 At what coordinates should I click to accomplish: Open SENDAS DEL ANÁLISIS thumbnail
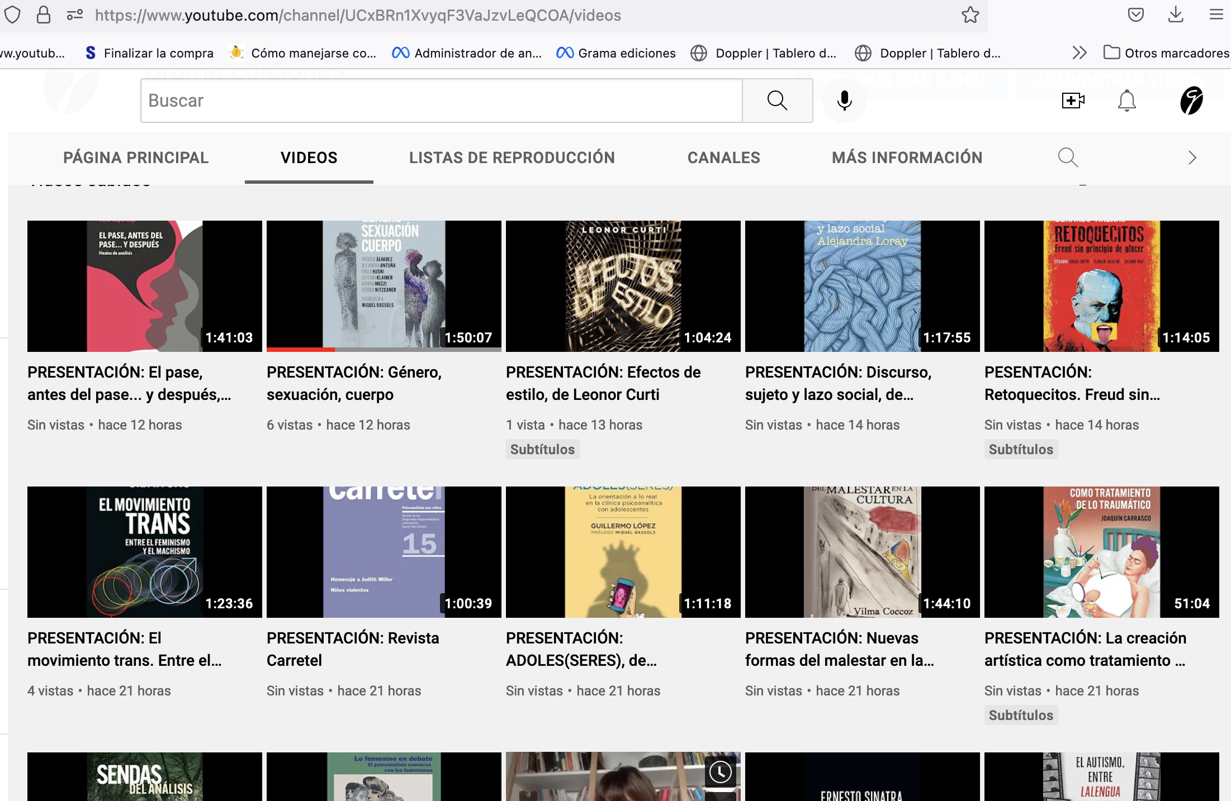click(x=145, y=776)
